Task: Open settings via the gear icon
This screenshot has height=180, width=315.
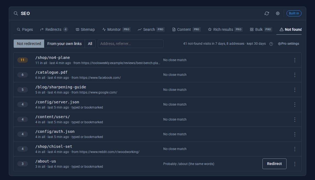Action: tap(278, 13)
